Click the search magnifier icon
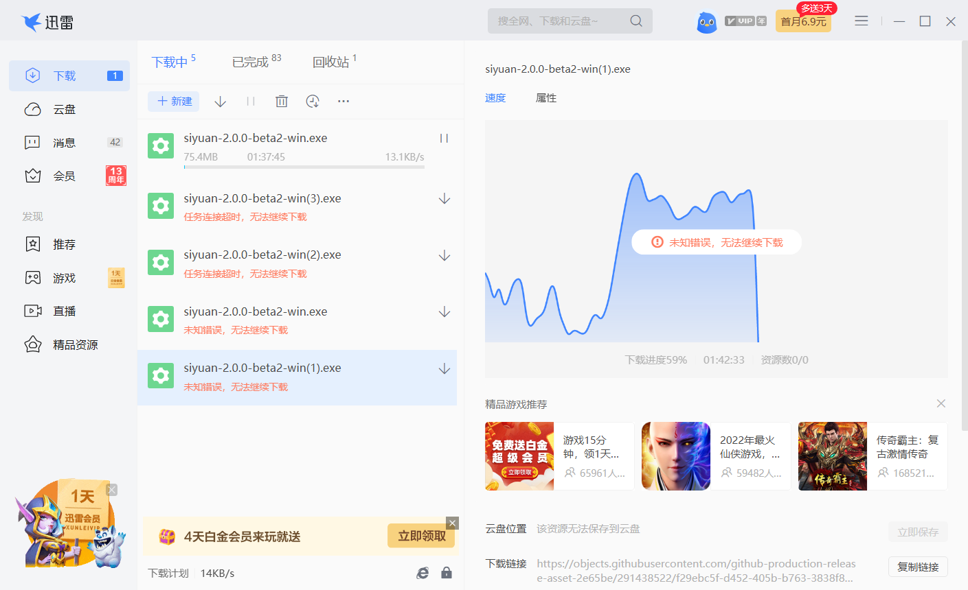968x590 pixels. pyautogui.click(x=636, y=21)
